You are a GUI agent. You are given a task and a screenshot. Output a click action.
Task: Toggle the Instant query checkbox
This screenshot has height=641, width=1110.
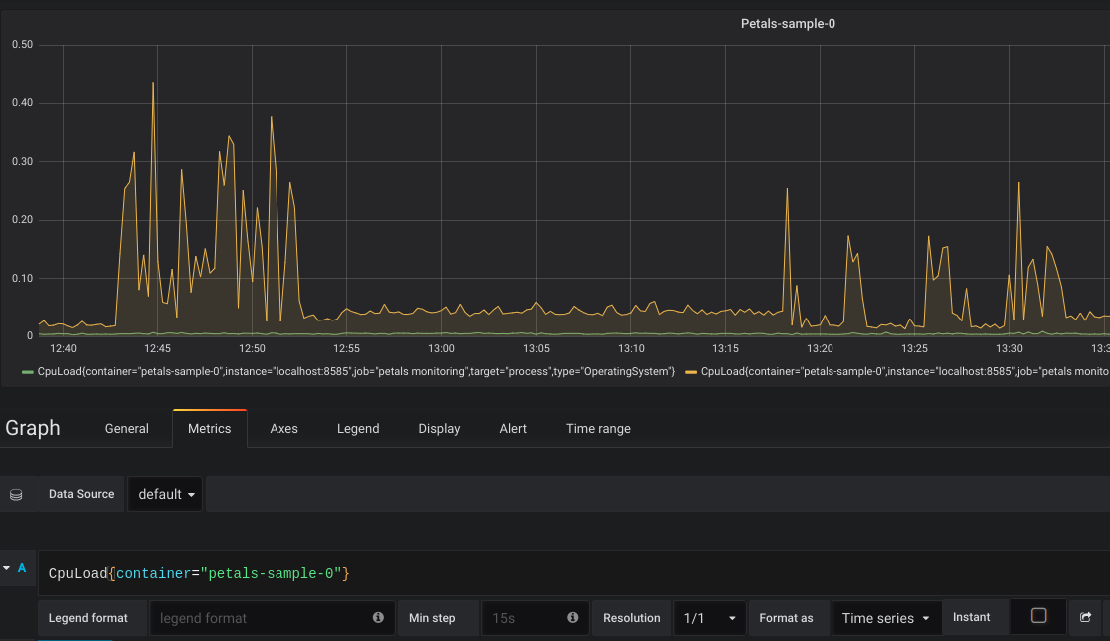[x=1038, y=616]
